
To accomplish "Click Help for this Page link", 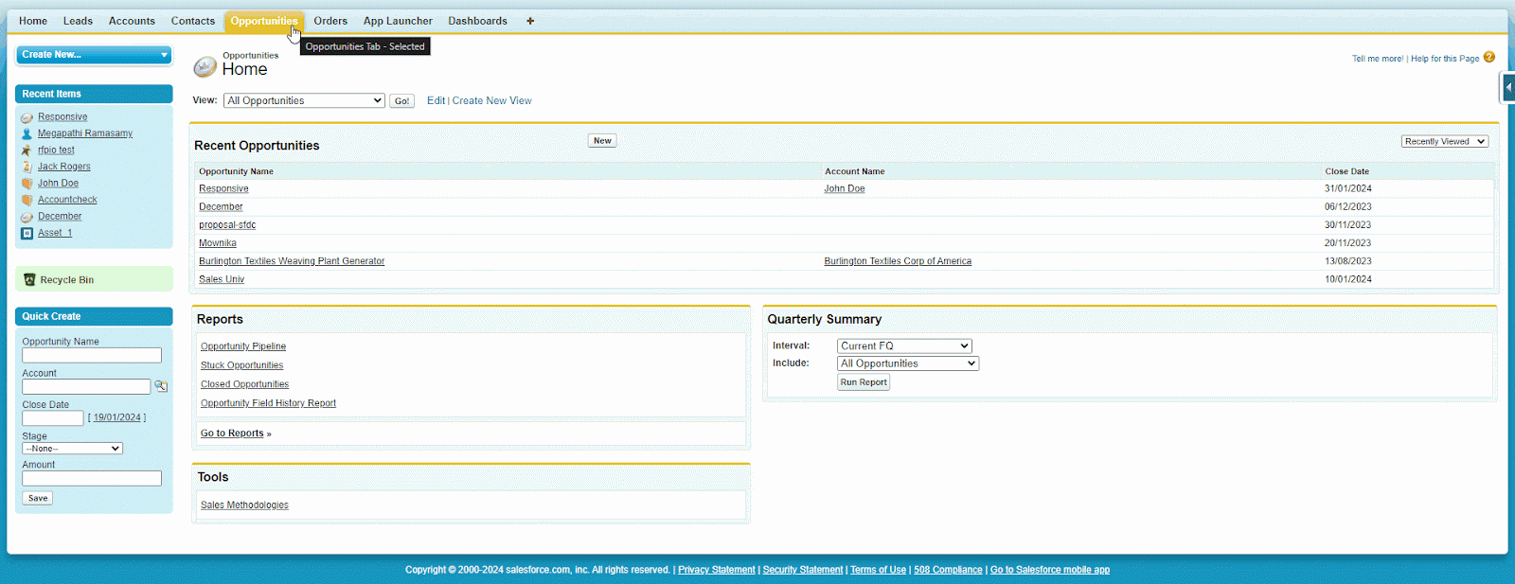I will pos(1445,59).
